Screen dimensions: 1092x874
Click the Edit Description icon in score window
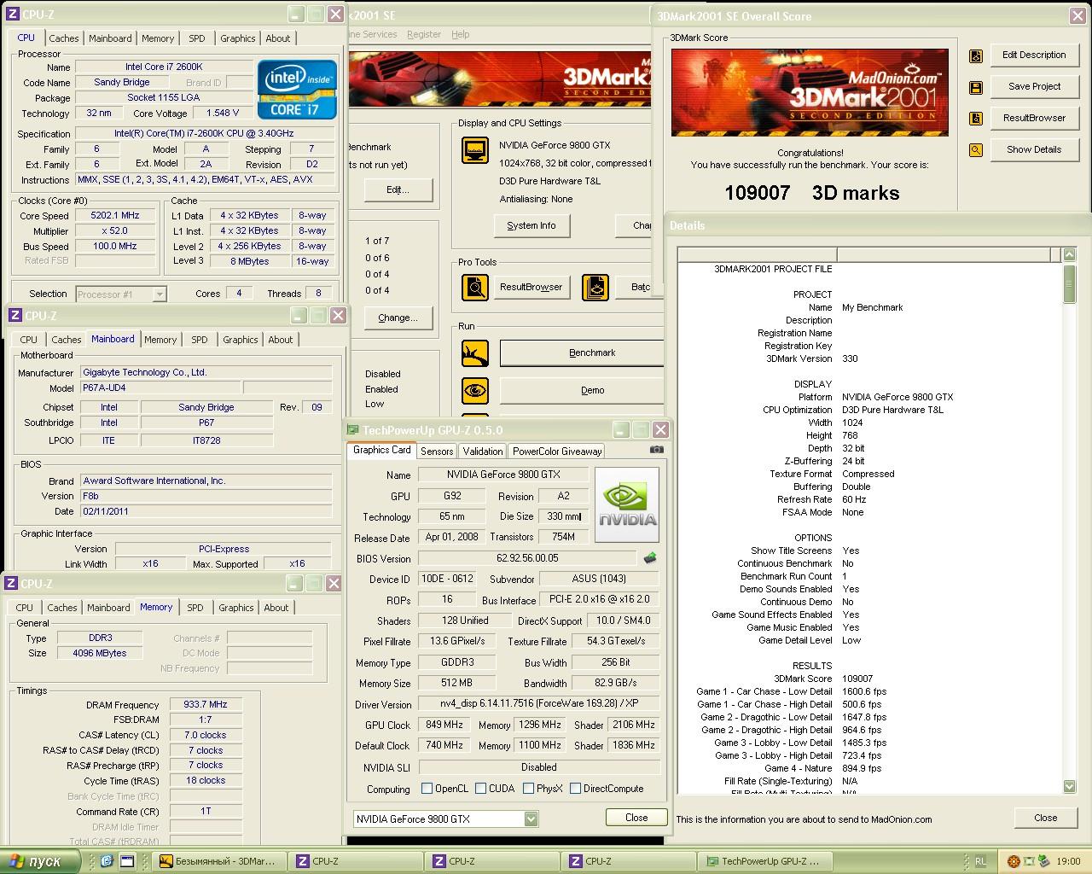976,56
